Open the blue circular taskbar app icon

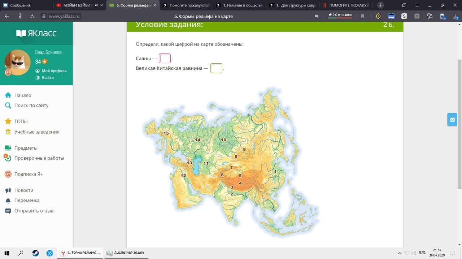[49, 253]
